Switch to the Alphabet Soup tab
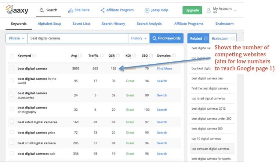Viewport: 276px width, 166px height. 50,24
